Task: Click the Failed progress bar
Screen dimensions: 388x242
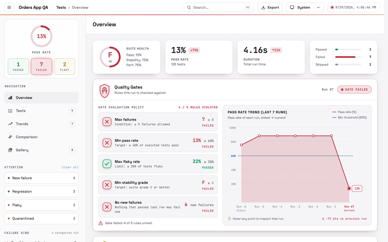Action: 348,57
